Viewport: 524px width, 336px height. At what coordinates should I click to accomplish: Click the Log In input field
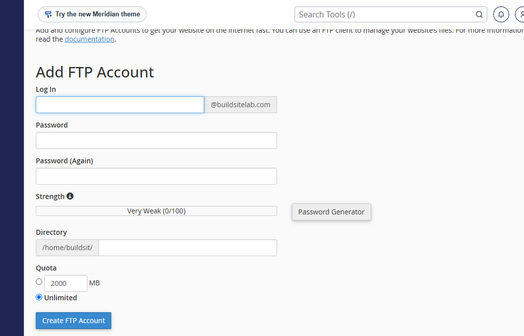click(x=120, y=105)
